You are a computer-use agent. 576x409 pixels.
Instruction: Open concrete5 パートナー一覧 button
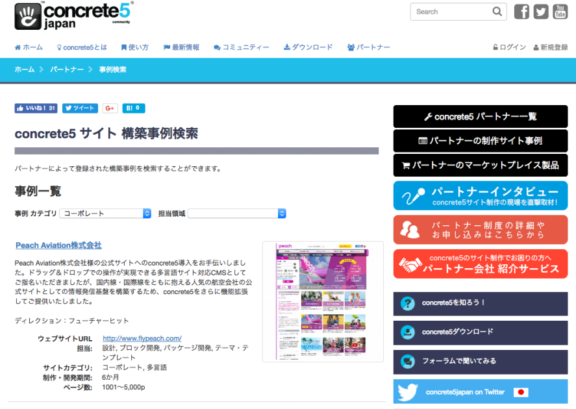481,117
